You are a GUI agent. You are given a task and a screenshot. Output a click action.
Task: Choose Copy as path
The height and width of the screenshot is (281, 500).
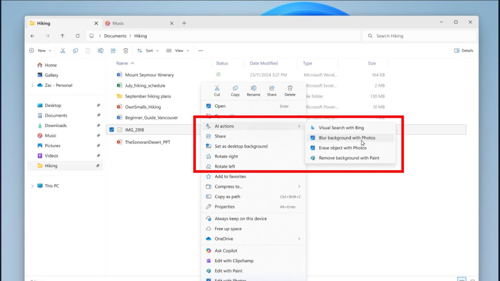[253, 197]
